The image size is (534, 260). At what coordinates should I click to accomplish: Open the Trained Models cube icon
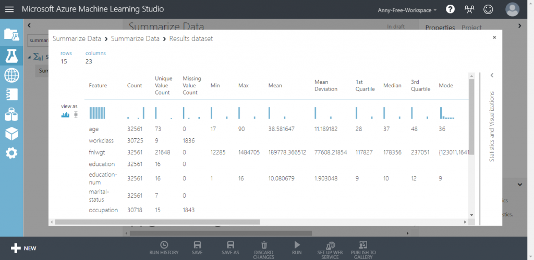(x=11, y=134)
